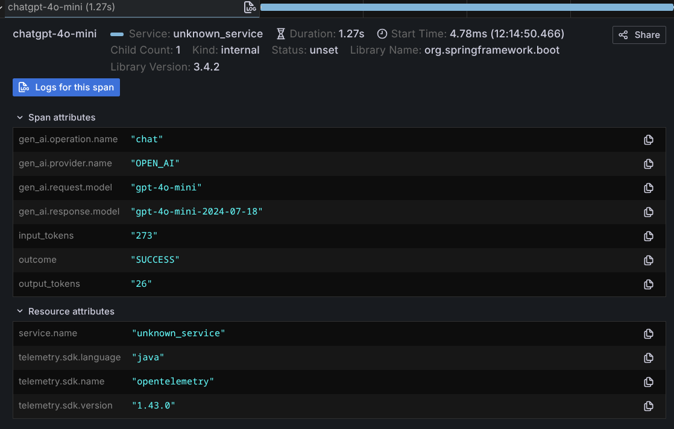Select the chatgpt-4o-mini span row
Image resolution: width=674 pixels, height=429 pixels.
click(x=61, y=7)
